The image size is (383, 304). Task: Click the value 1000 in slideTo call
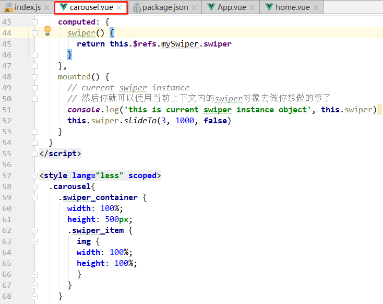click(185, 121)
